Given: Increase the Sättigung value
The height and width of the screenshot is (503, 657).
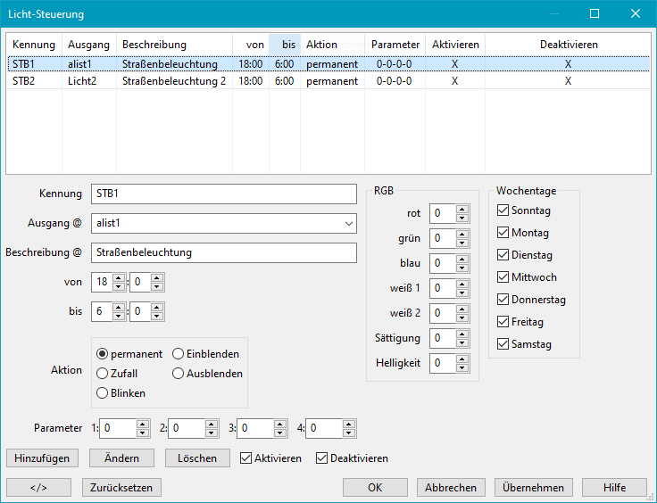Looking at the screenshot, I should click(x=462, y=334).
